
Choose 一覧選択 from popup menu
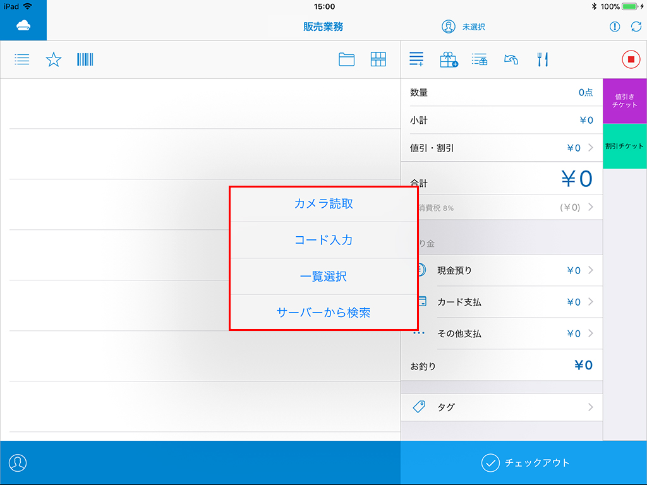click(x=323, y=277)
